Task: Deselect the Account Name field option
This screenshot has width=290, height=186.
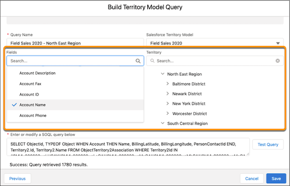Action: tap(75, 105)
